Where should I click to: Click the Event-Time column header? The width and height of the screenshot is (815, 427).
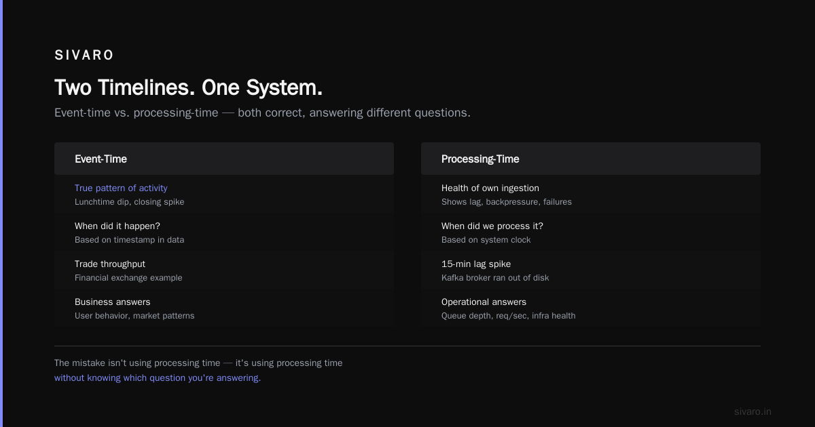pyautogui.click(x=224, y=159)
